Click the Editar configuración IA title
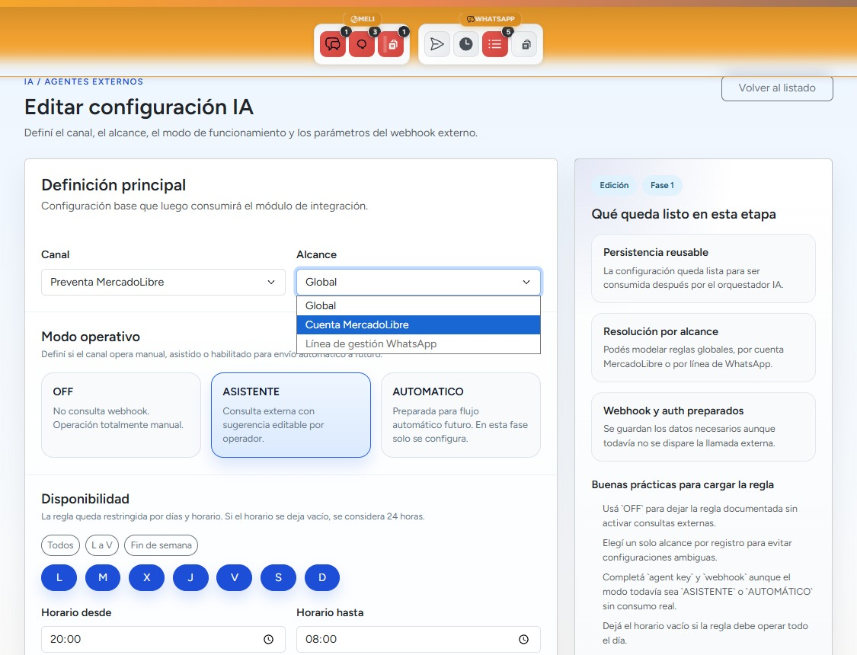 [139, 107]
